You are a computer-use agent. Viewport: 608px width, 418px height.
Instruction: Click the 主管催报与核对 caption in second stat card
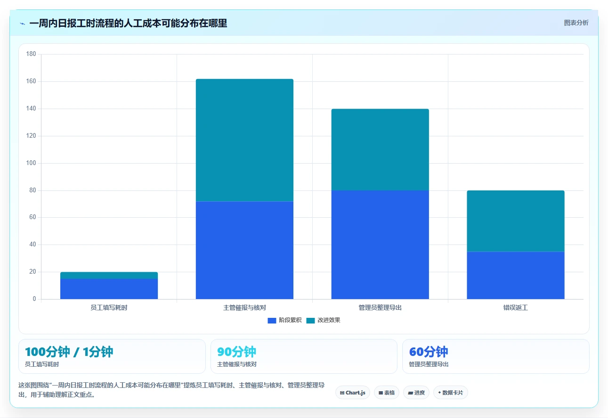coord(237,364)
